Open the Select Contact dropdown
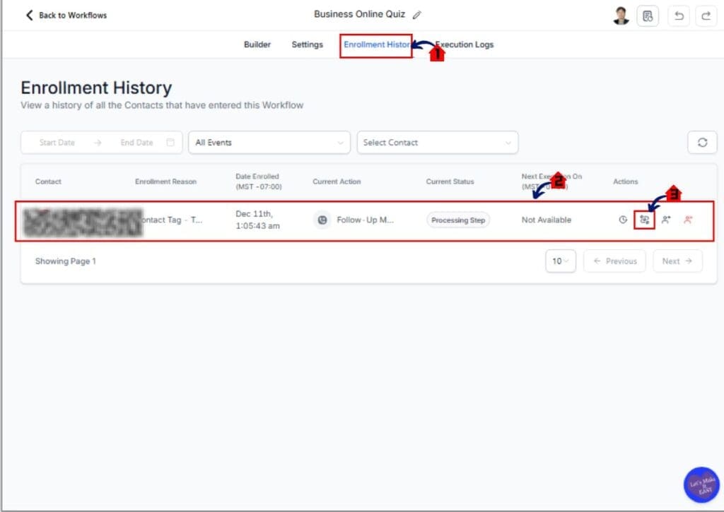The image size is (724, 512). (x=437, y=142)
